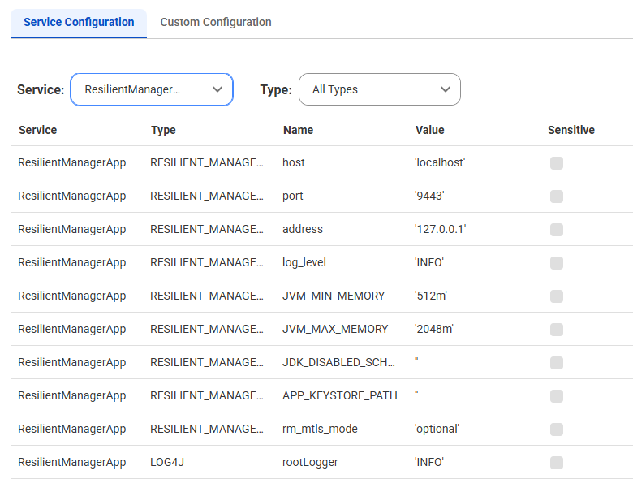Open the Service dropdown showing ResilientManager
The width and height of the screenshot is (633, 488).
pos(152,89)
